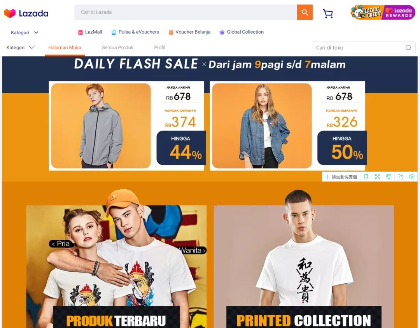Viewport: 420px width, 328px height.
Task: Click the fullscreen expand icon in green toolbar
Action: coord(377,177)
